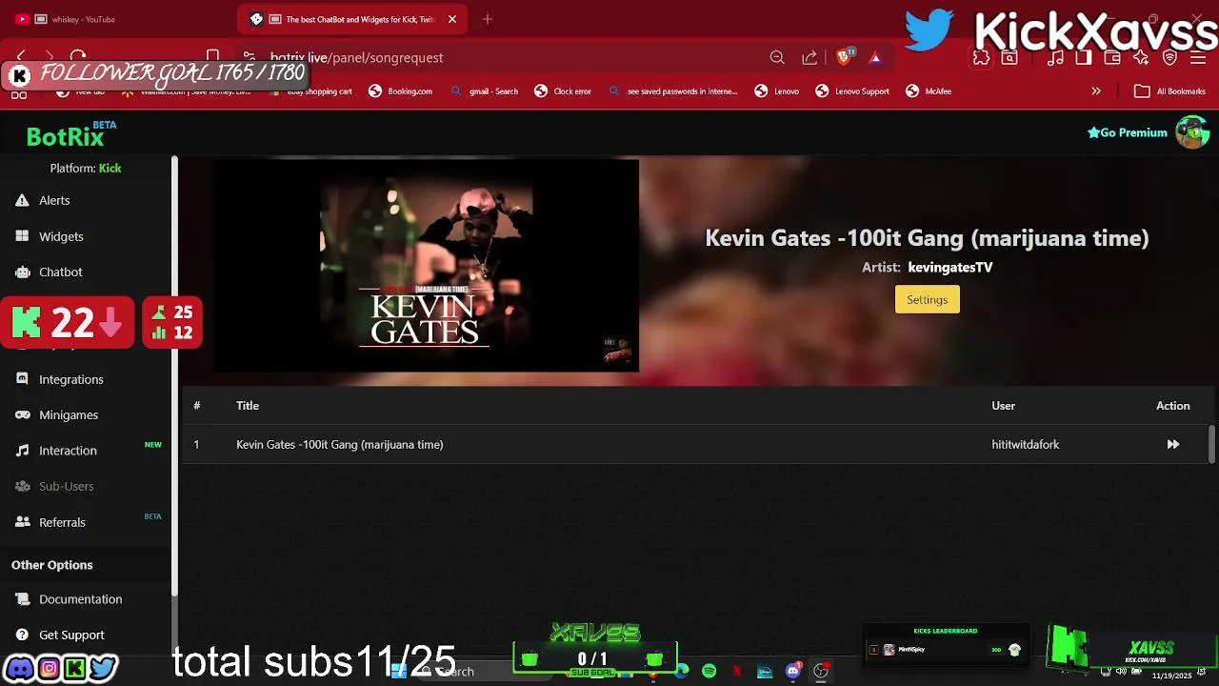Open Referrals in the sidebar
Screen dimensions: 1219x686
click(x=62, y=522)
